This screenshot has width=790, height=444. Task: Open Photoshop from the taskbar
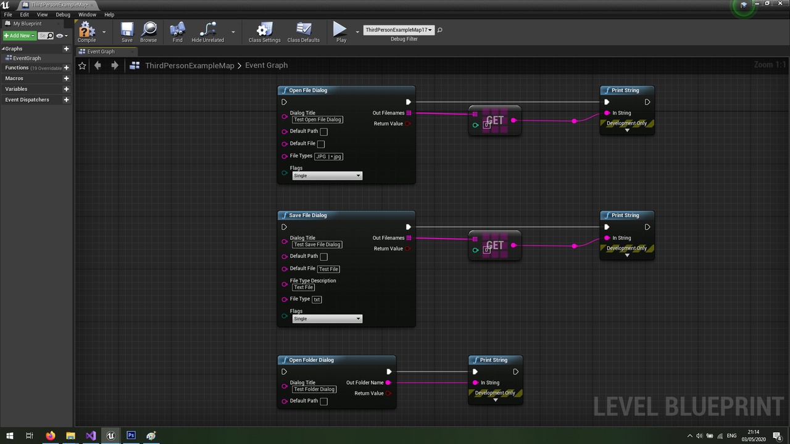131,435
